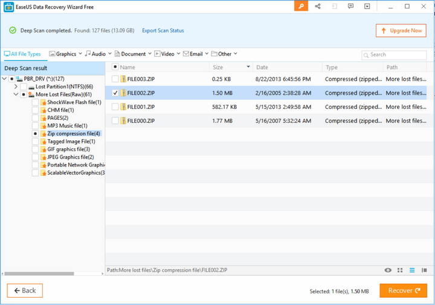Click the green scan completed checkmark icon
This screenshot has width=435, height=305.
coord(13,30)
